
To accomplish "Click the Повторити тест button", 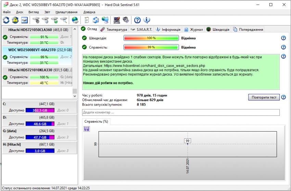I will point(264,97).
